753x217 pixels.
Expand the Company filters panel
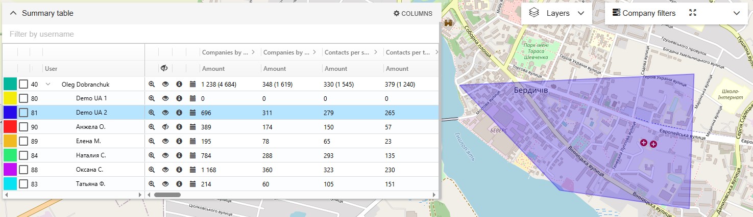[x=736, y=13]
